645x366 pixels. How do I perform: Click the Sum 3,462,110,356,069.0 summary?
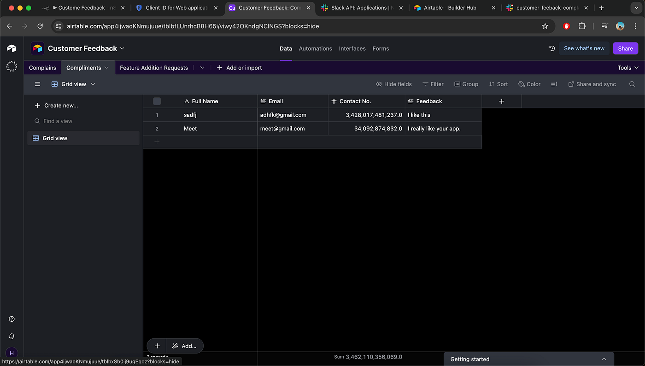(368, 357)
